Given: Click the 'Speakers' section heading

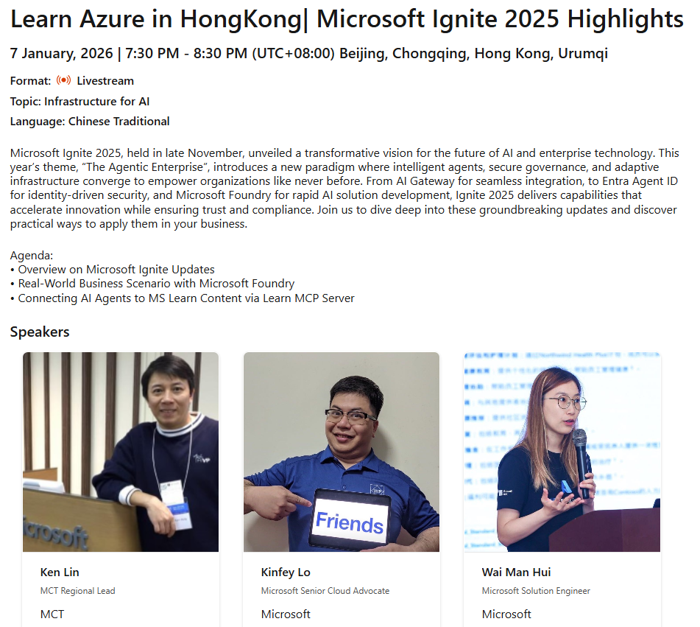Looking at the screenshot, I should (x=40, y=332).
